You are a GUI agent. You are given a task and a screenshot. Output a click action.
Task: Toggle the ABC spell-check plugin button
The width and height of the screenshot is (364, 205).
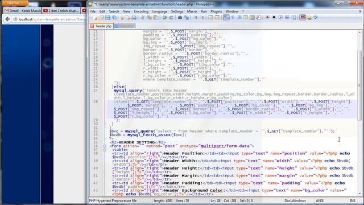pos(303,18)
